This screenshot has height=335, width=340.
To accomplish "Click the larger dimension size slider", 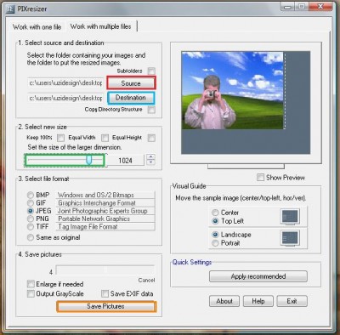I will tap(65, 160).
